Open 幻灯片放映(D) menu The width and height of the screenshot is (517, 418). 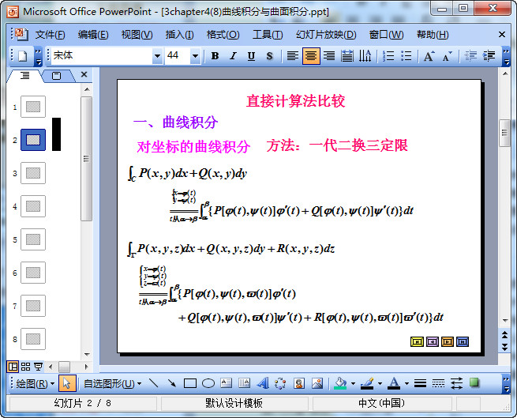[326, 35]
